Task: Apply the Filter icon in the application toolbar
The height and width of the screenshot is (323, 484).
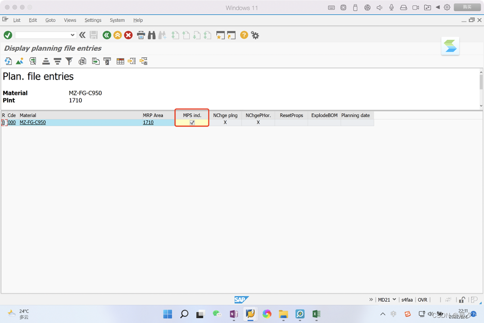Action: (69, 61)
